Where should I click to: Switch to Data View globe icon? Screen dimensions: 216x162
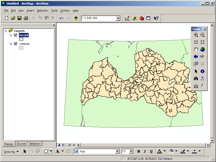59,145
